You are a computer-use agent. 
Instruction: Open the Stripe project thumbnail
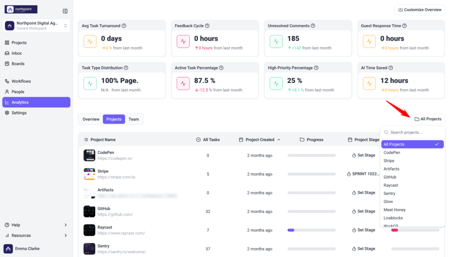(x=89, y=174)
